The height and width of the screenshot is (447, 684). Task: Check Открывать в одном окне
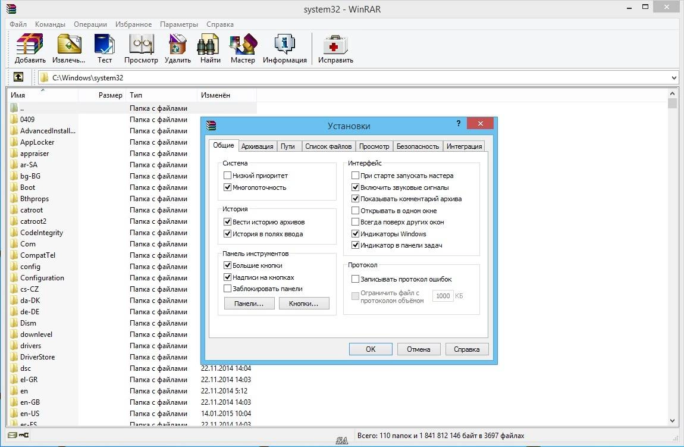355,210
